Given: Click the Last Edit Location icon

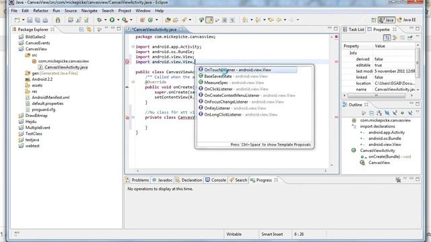Looking at the screenshot, I should point(271,19).
